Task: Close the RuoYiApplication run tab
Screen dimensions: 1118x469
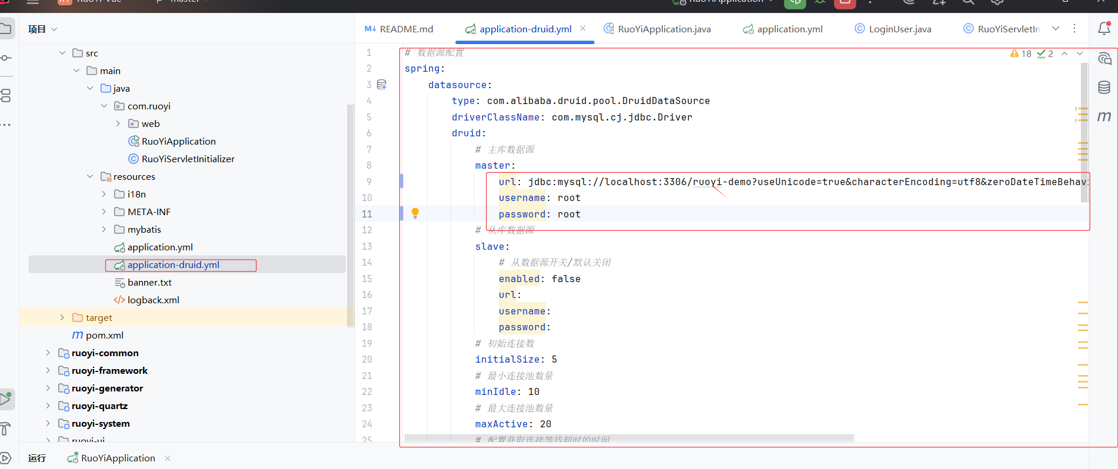Action: tap(168, 458)
